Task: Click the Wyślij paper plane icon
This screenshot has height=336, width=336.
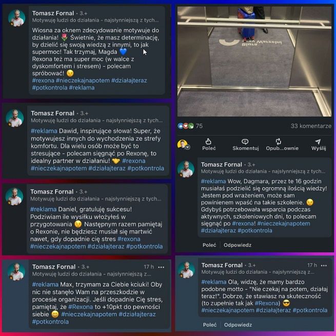Action: [x=318, y=142]
